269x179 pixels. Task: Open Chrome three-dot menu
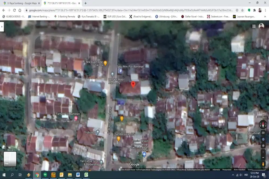tap(266, 10)
